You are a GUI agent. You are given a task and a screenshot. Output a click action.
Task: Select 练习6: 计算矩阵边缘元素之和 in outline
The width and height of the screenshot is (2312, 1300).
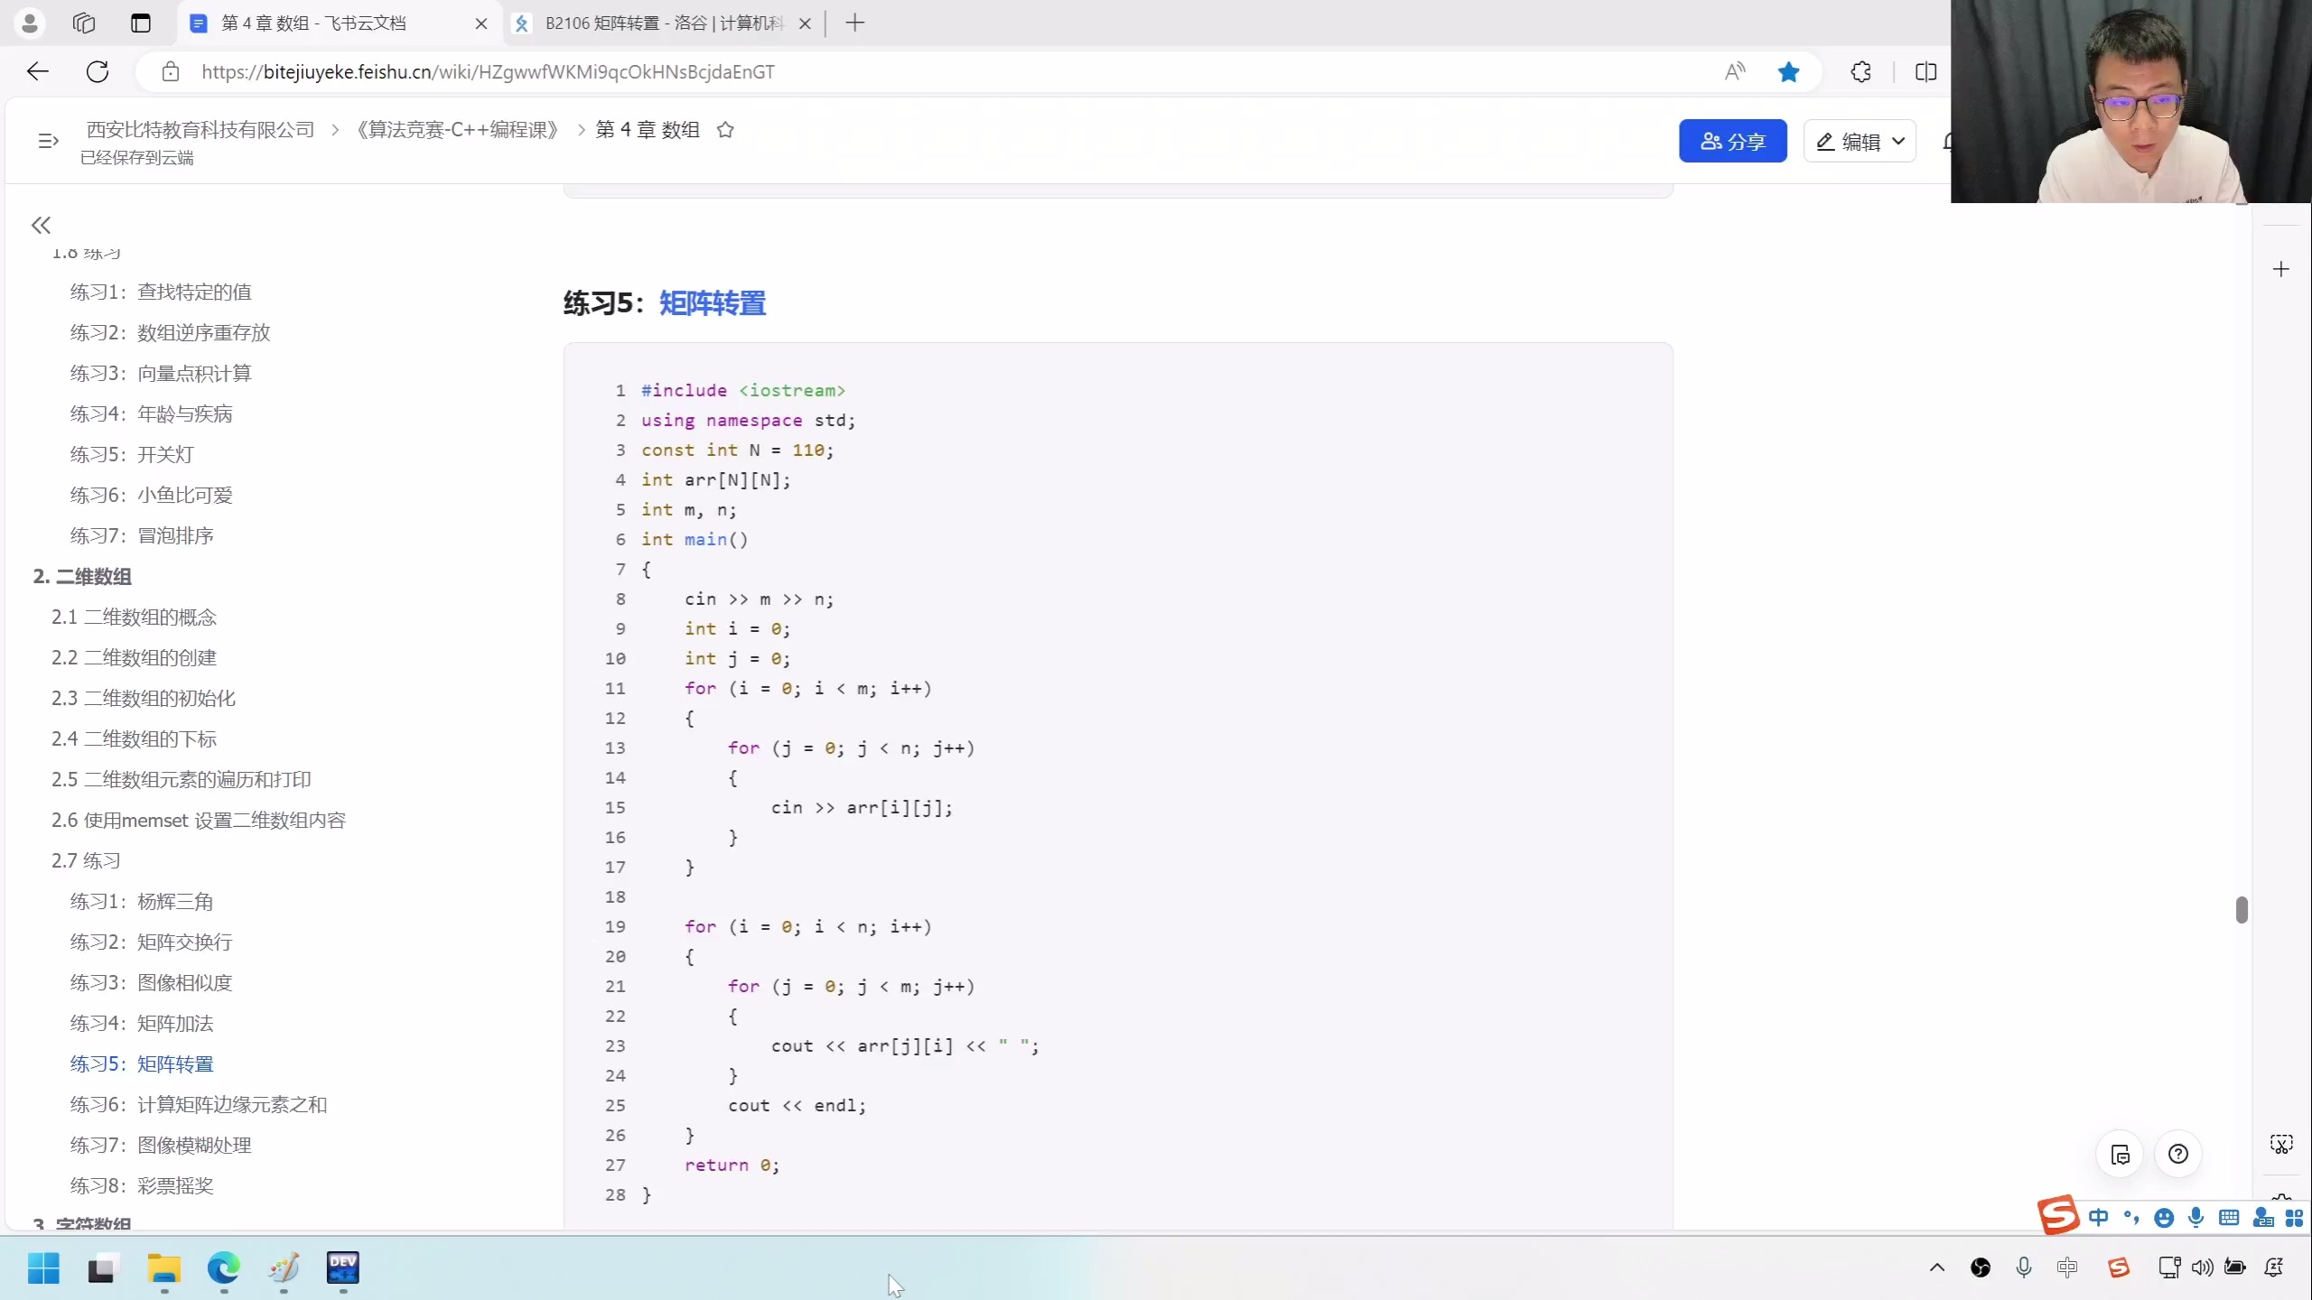(x=199, y=1104)
